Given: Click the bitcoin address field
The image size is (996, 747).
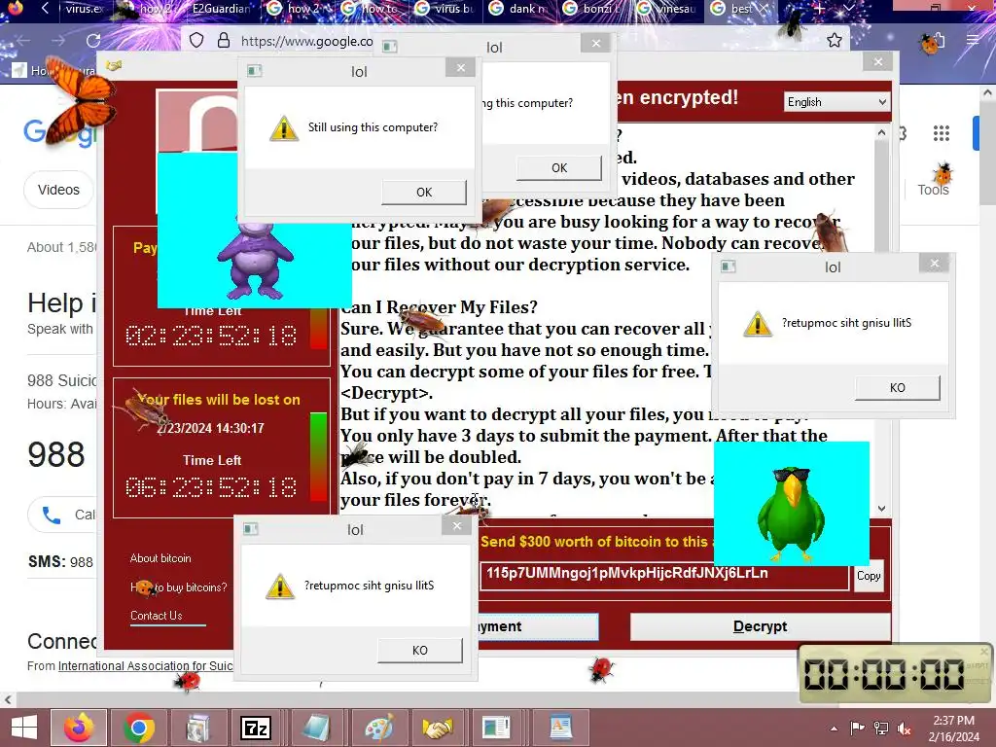Looking at the screenshot, I should (x=663, y=575).
